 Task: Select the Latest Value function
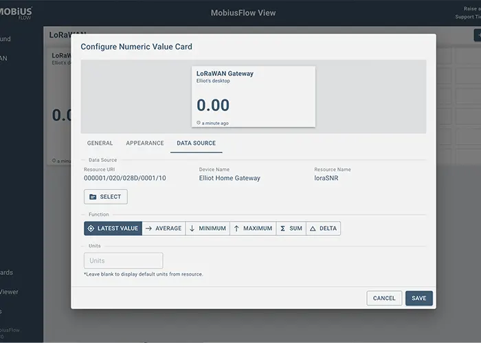113,228
